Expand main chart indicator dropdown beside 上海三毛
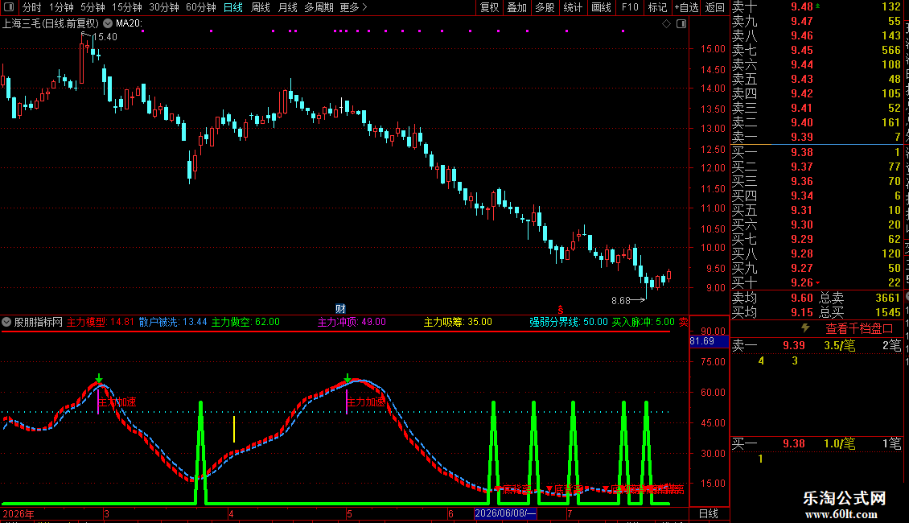Viewport: 909px width, 523px height. [108, 24]
